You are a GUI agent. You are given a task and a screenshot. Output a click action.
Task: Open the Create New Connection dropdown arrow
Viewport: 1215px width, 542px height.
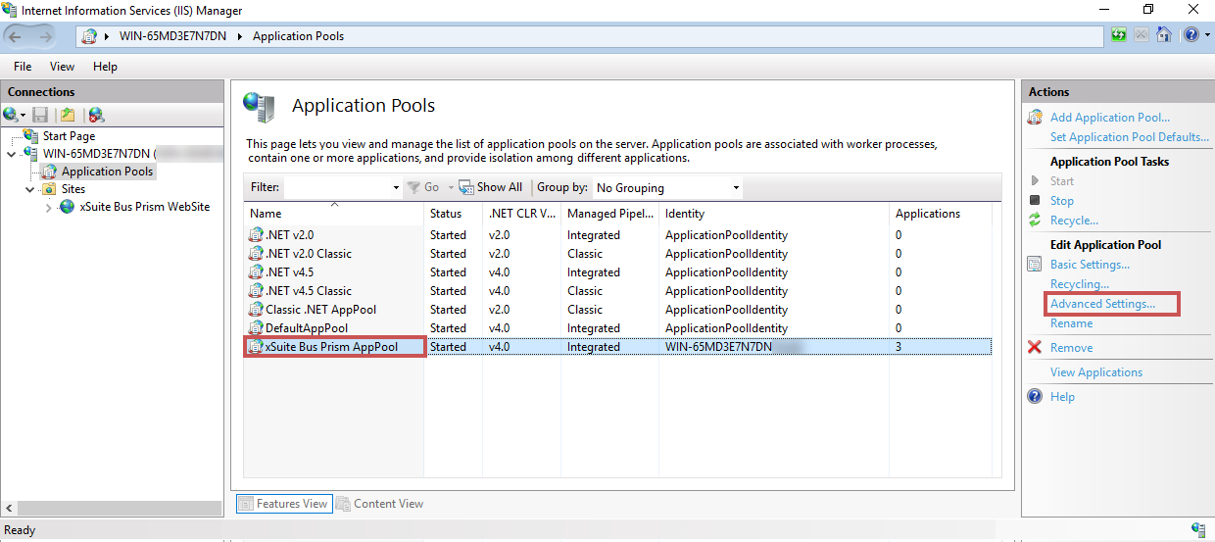(23, 116)
